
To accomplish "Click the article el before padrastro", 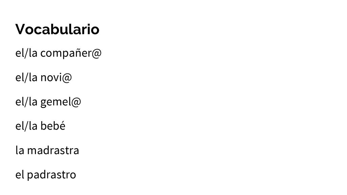I will [20, 174].
